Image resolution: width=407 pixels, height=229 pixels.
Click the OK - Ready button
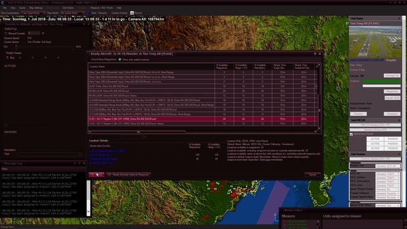coord(96,175)
